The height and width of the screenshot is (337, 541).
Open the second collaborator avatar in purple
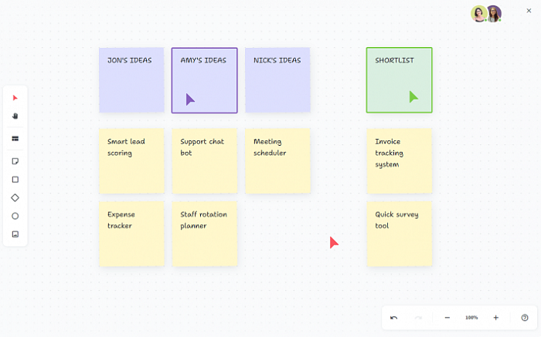(x=495, y=14)
